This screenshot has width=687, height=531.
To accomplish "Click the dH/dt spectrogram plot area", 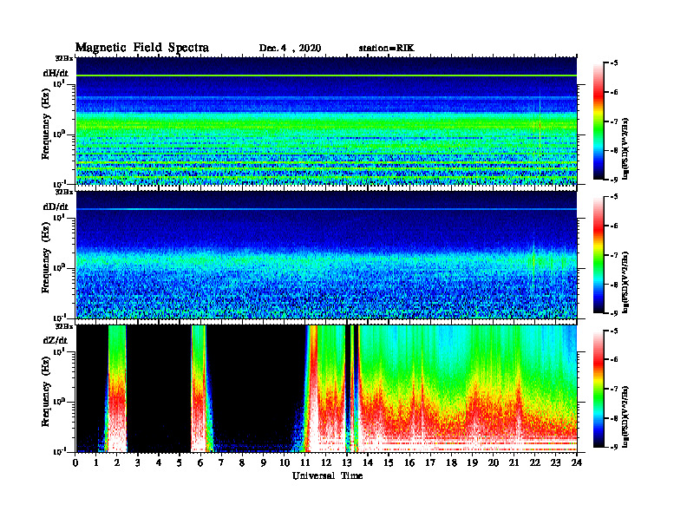I will point(326,121).
